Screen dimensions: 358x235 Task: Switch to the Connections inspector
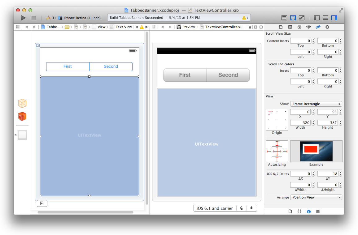327,27
